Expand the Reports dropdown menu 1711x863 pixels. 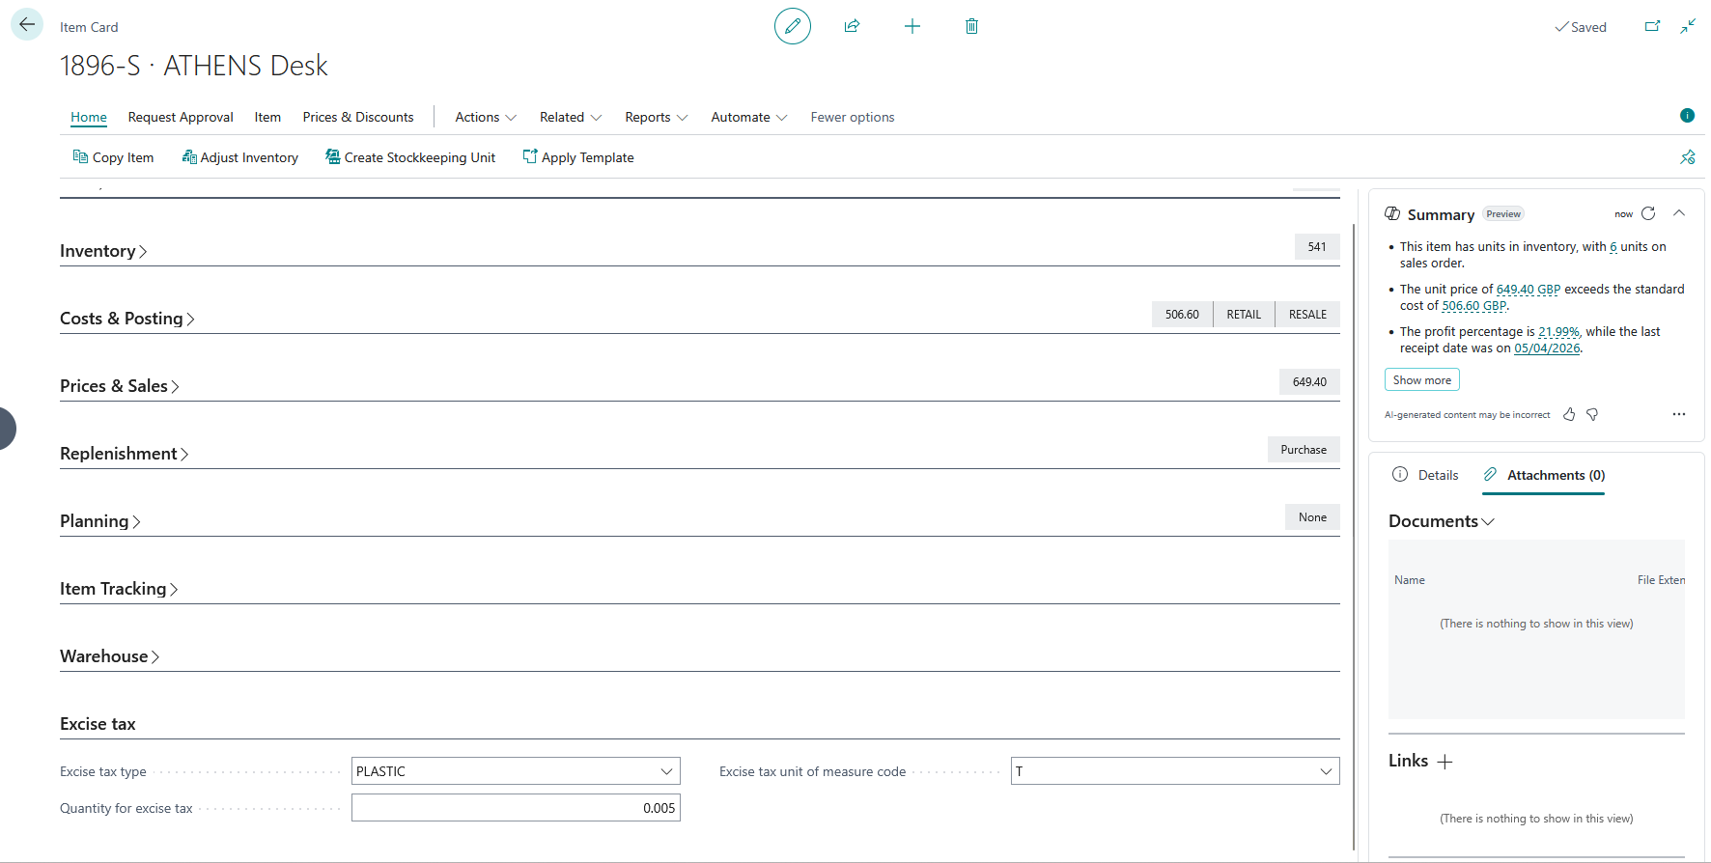656,117
